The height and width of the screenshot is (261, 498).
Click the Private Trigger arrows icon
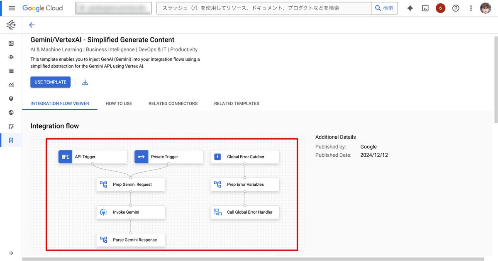pyautogui.click(x=142, y=157)
